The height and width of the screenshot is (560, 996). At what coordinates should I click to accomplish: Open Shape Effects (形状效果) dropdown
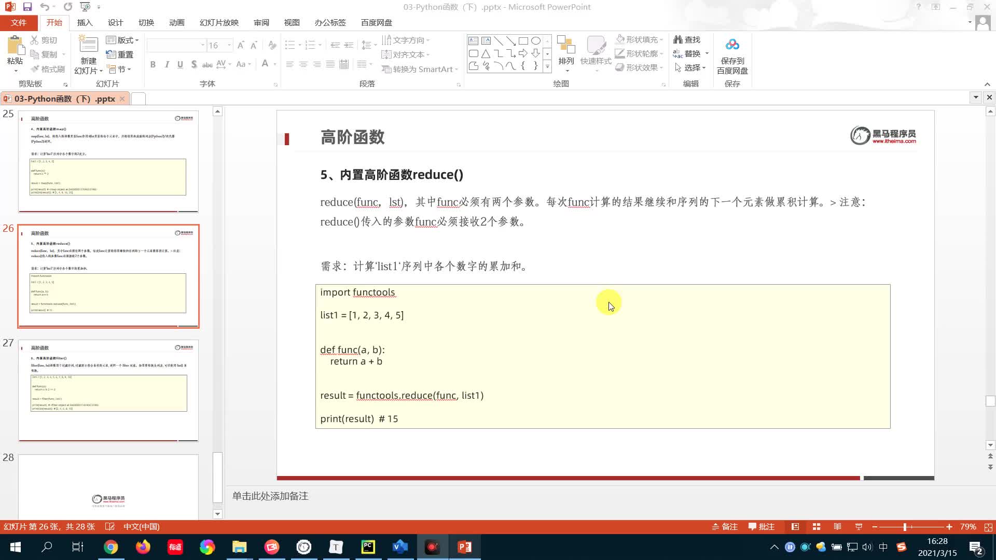point(639,67)
